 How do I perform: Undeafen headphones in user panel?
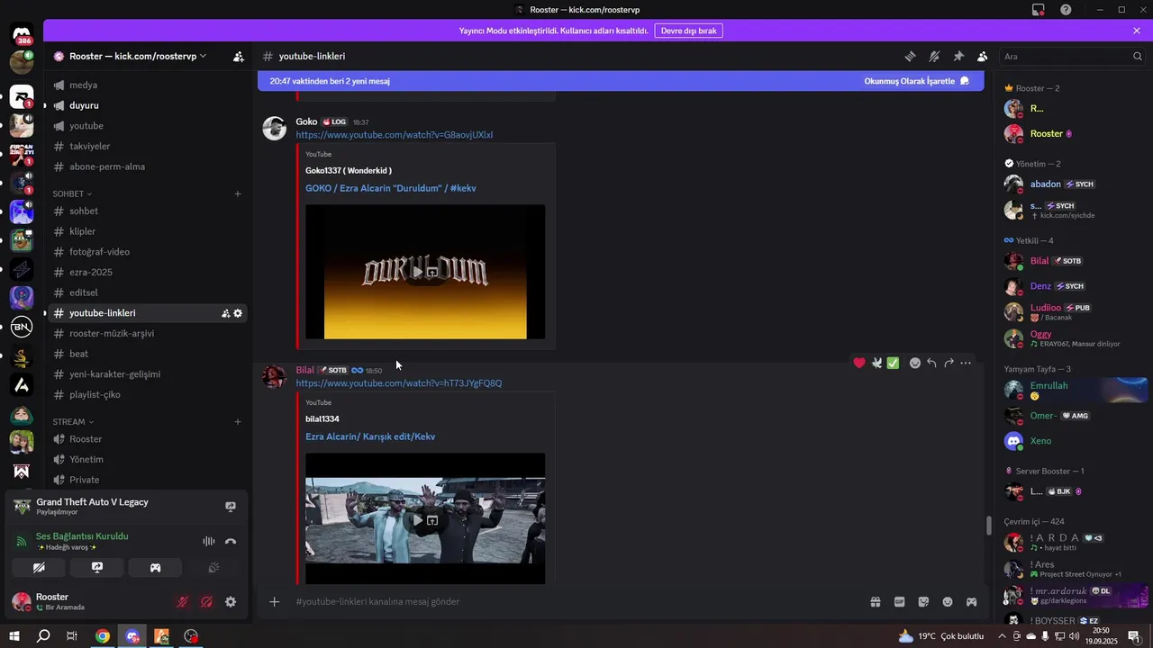coord(206,602)
